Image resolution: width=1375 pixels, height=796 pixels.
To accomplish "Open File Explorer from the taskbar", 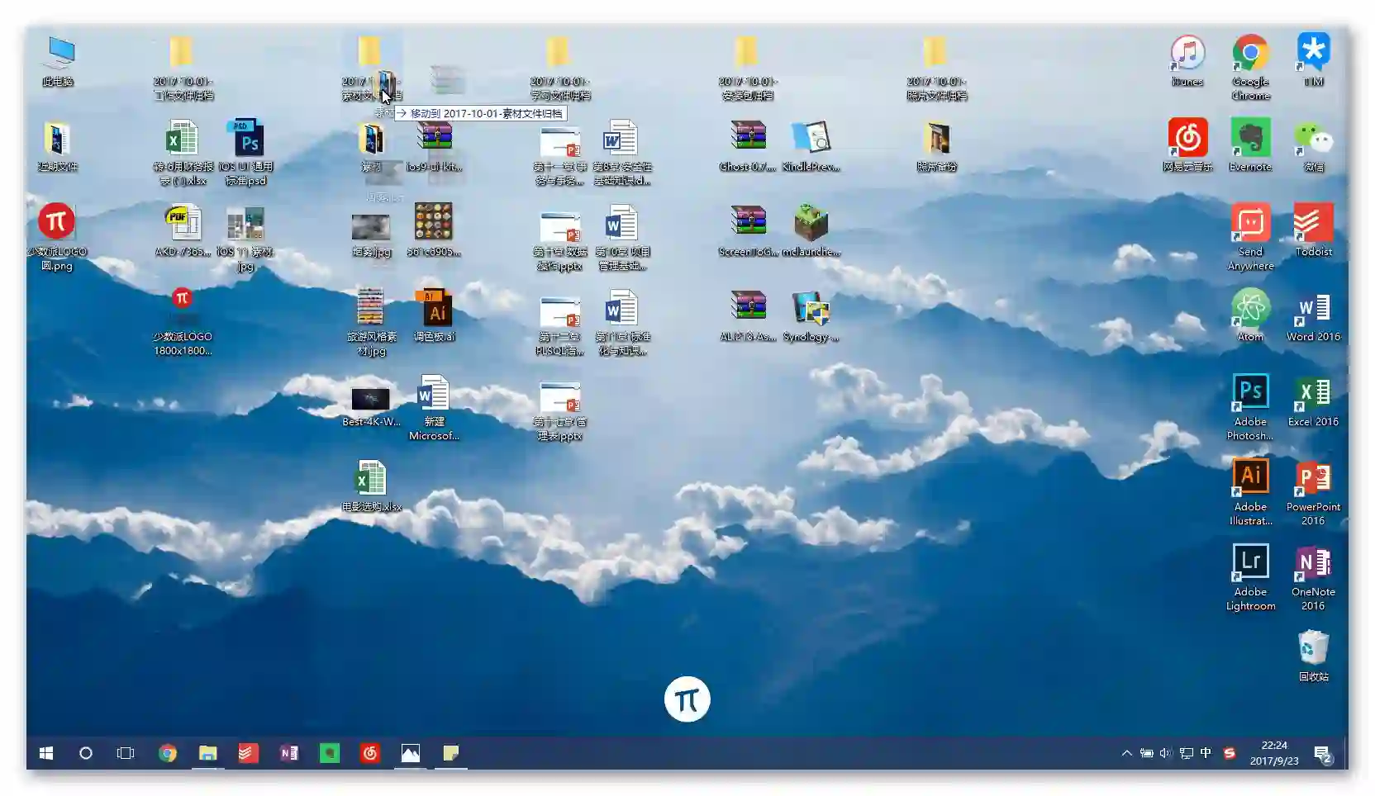I will click(207, 753).
